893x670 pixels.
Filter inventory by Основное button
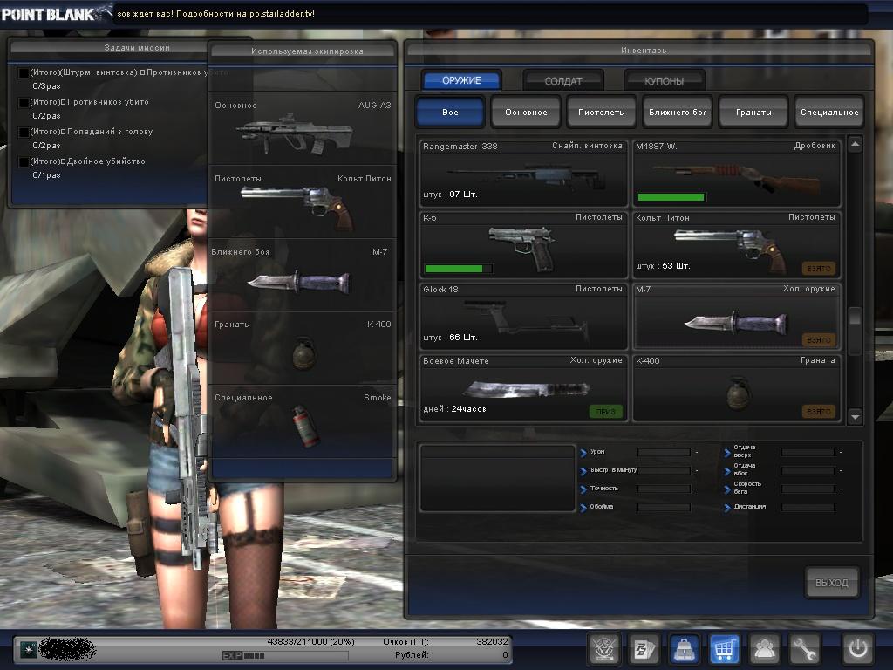(x=526, y=113)
